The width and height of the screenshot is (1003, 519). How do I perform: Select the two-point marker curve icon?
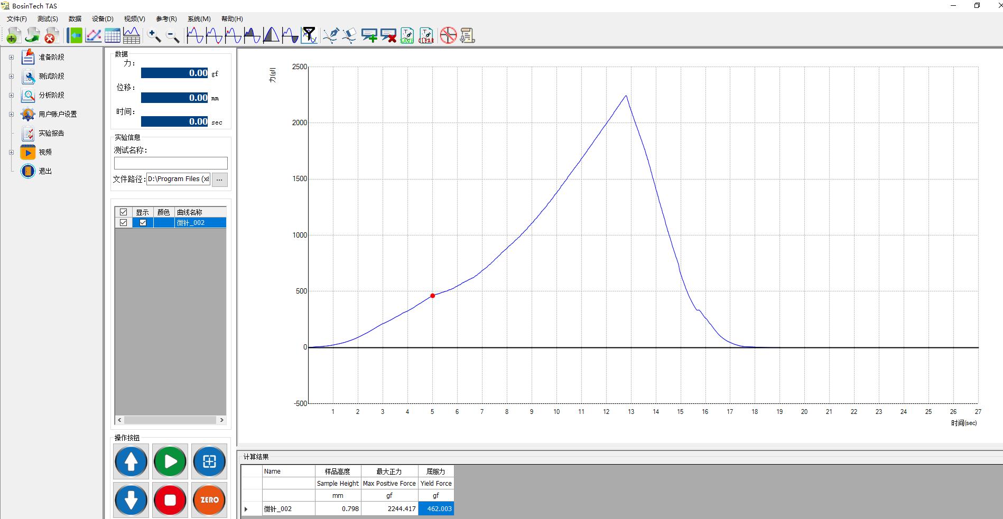point(234,35)
